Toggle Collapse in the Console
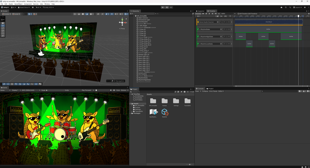The image size is (310, 168). (205, 91)
